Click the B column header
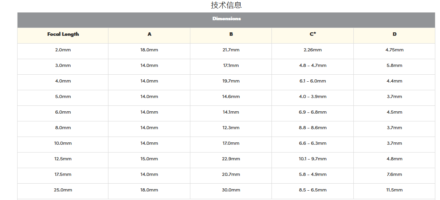This screenshot has width=440, height=200. pyautogui.click(x=231, y=34)
